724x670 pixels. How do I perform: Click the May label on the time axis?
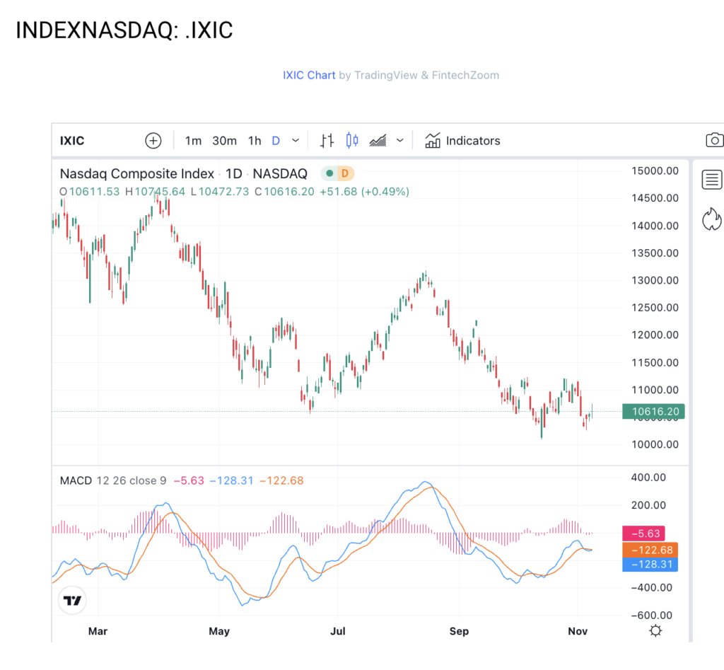click(219, 631)
